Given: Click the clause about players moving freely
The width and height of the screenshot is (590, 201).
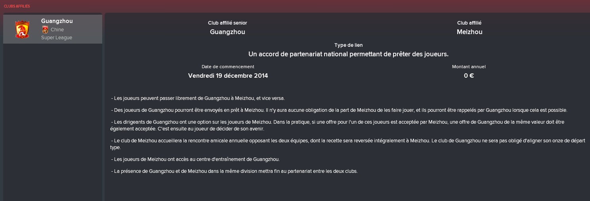Looking at the screenshot, I should click(x=198, y=98).
